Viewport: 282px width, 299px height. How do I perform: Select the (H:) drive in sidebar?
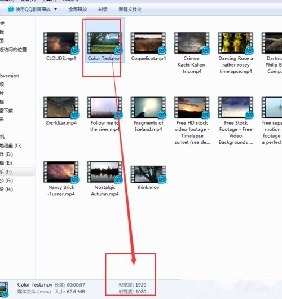(6, 190)
